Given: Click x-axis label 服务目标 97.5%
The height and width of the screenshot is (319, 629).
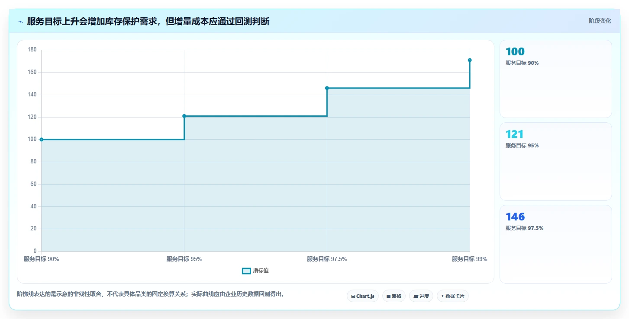Looking at the screenshot, I should (x=327, y=259).
